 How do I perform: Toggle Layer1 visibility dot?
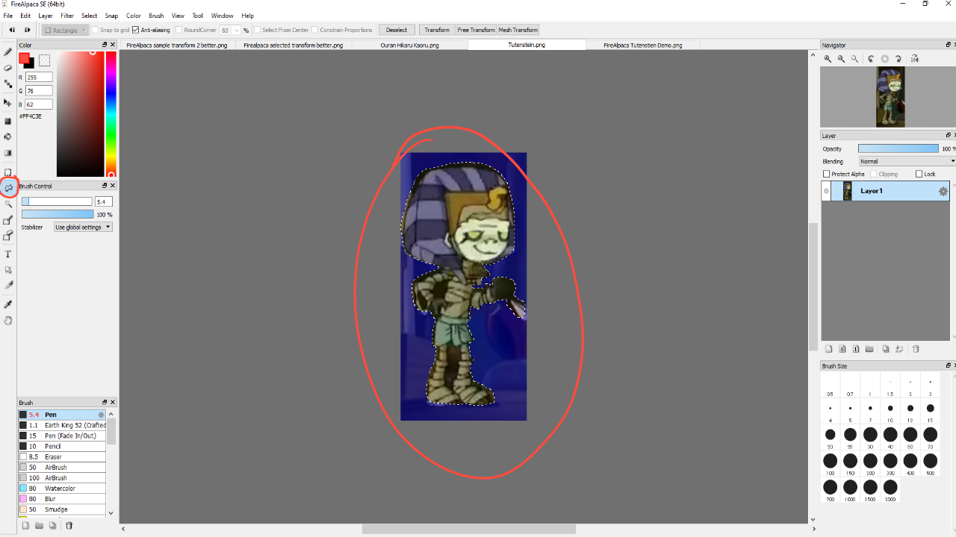coord(826,192)
